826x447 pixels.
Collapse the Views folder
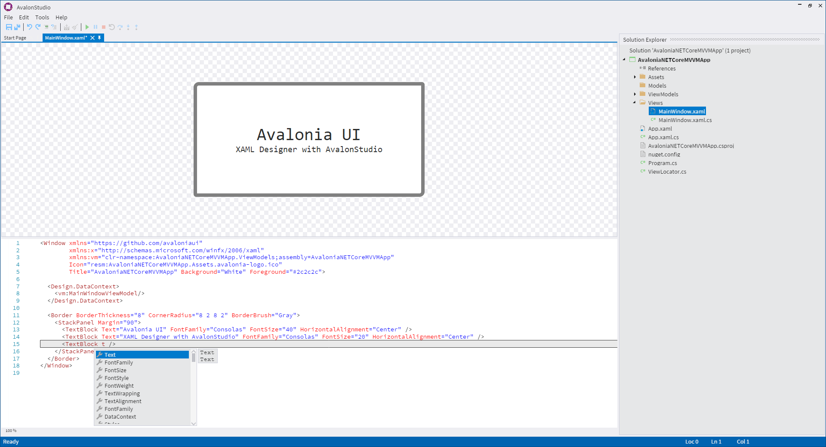[635, 103]
